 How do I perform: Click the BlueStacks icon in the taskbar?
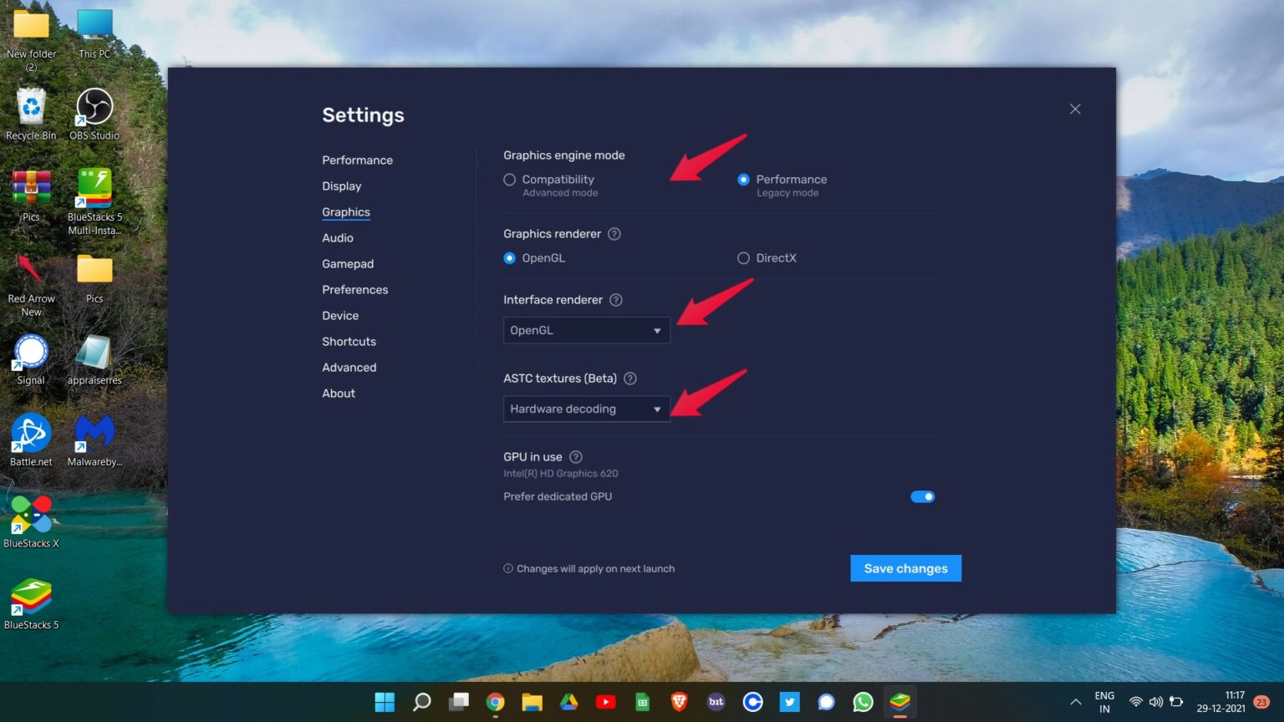(899, 702)
